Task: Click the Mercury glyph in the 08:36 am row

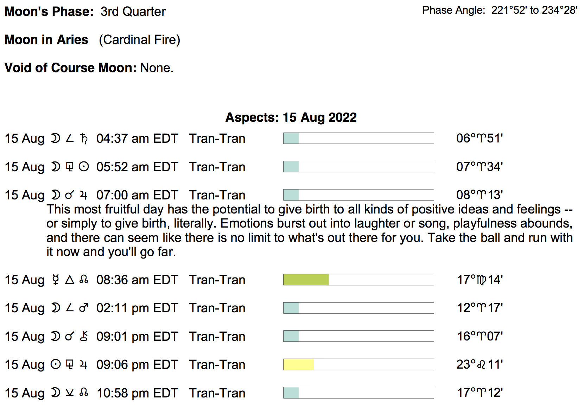Action: click(x=55, y=280)
